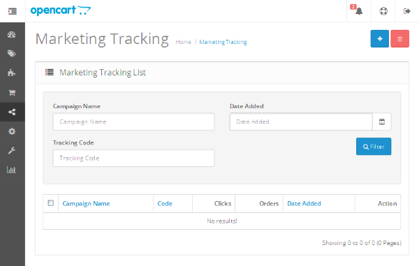Open the Marketing share sidebar icon
The width and height of the screenshot is (419, 266).
12,112
